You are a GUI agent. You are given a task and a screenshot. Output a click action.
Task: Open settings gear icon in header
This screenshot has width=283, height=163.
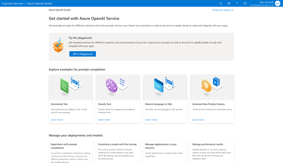coord(229,4)
